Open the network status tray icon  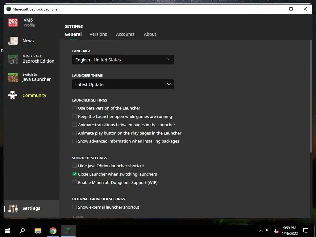(269, 231)
